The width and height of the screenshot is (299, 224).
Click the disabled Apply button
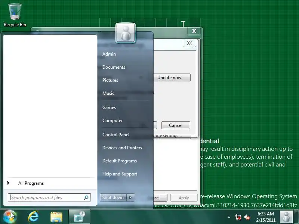(x=184, y=198)
